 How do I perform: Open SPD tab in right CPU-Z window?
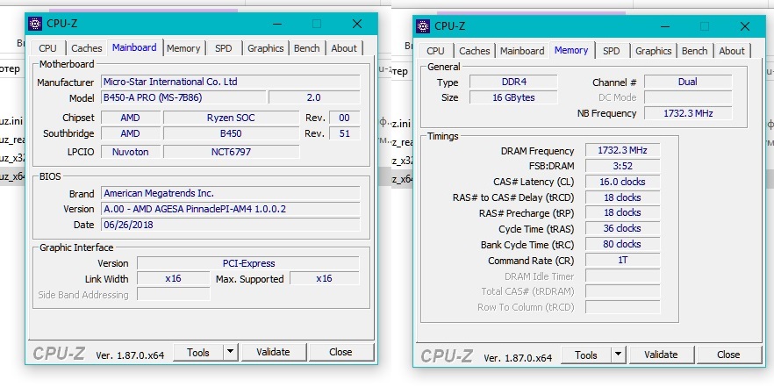[x=611, y=51]
